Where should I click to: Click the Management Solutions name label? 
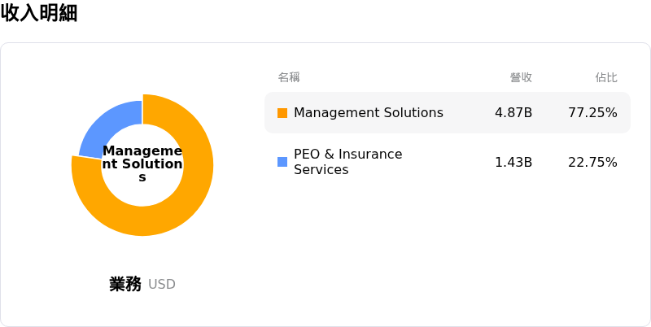point(369,113)
